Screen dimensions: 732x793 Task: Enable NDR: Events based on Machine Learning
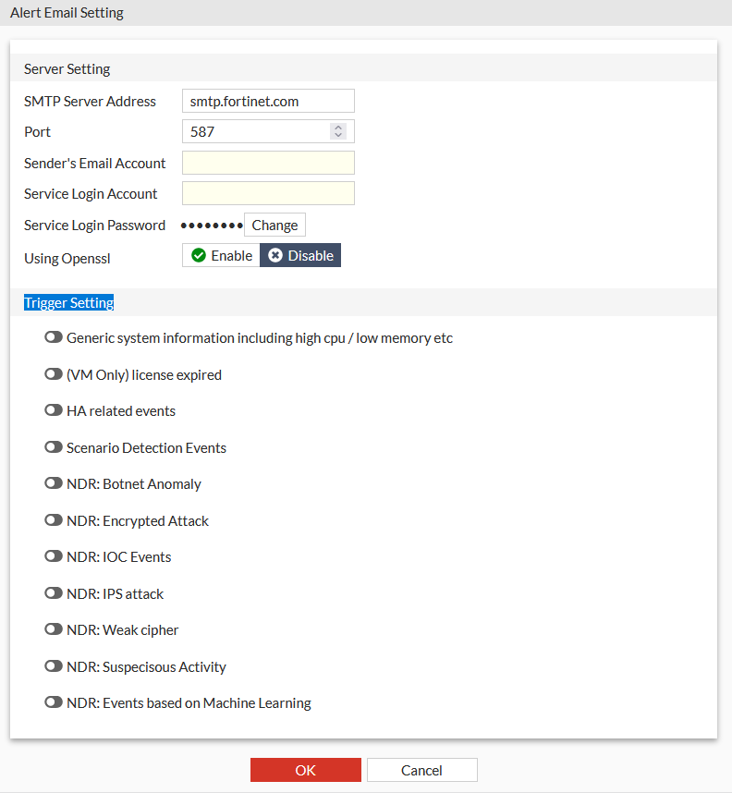pos(54,702)
